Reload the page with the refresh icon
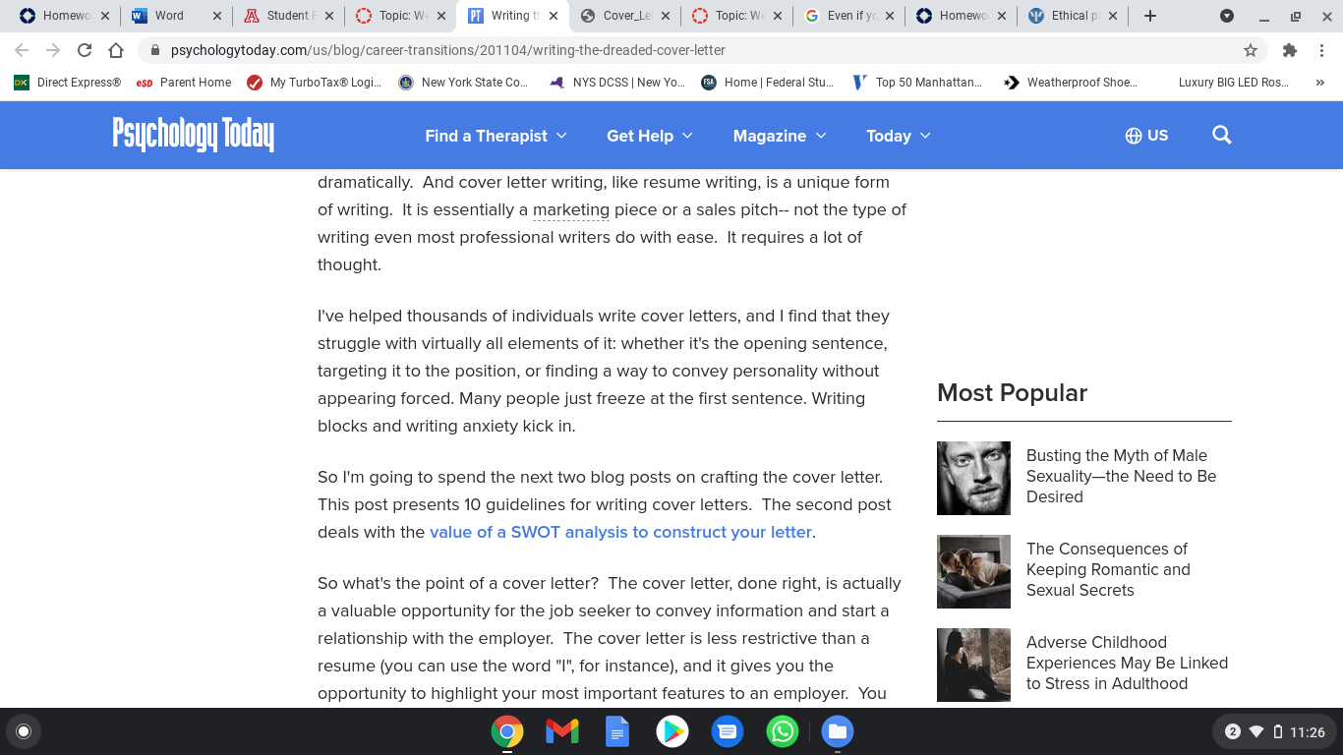 tap(85, 50)
